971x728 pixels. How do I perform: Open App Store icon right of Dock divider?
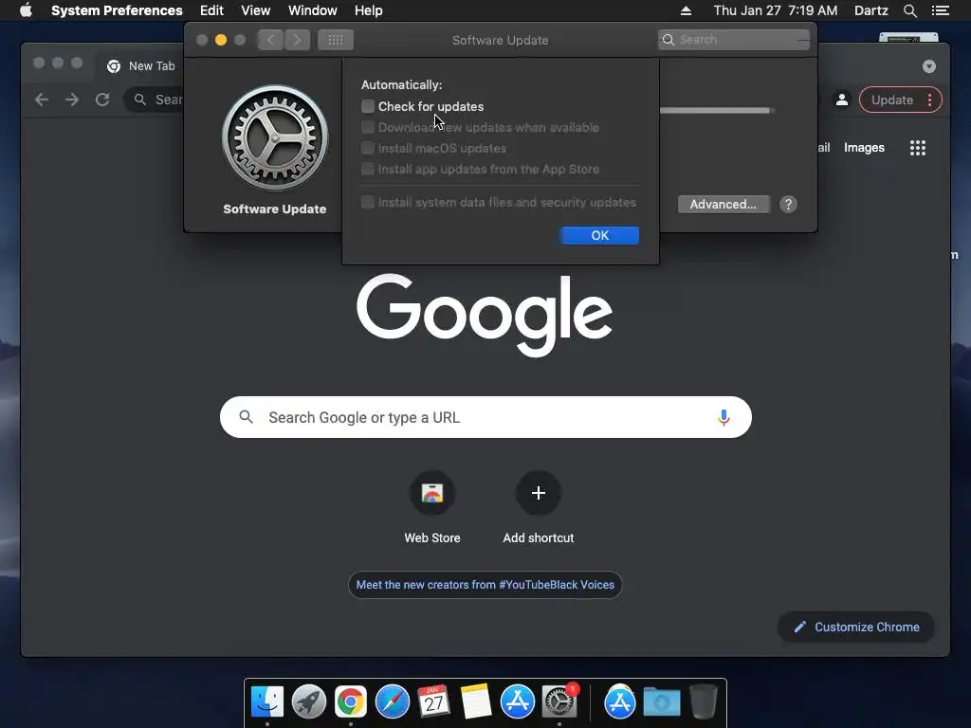point(620,702)
